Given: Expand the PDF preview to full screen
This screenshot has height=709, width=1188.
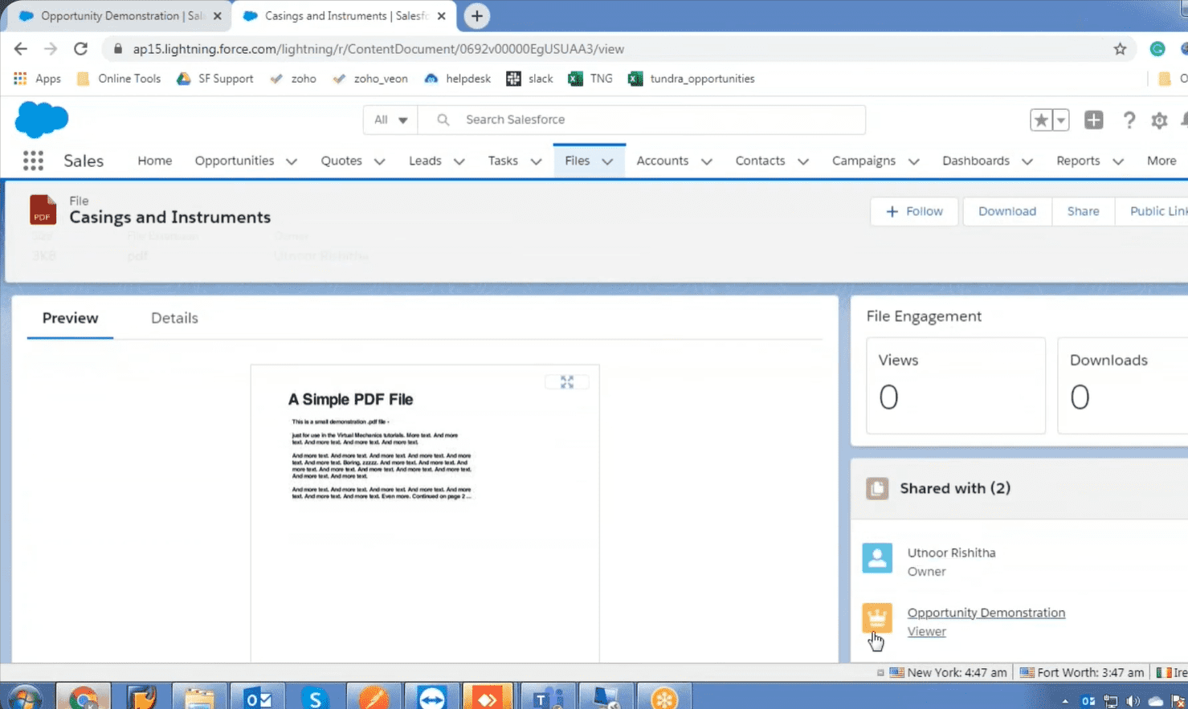Looking at the screenshot, I should pyautogui.click(x=567, y=382).
